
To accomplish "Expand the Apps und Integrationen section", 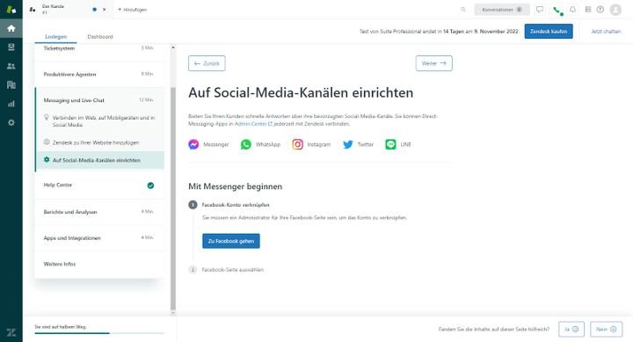I will pyautogui.click(x=99, y=238).
